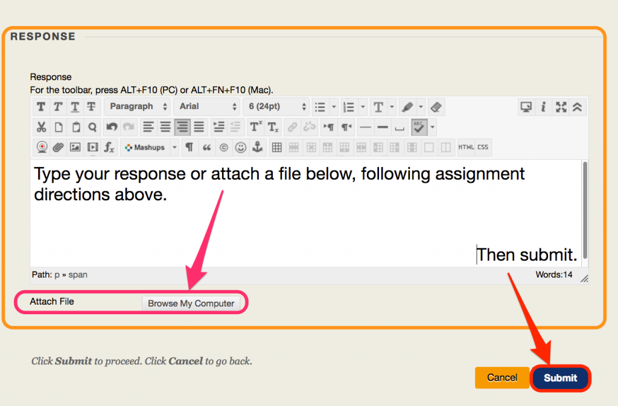Screen dimensions: 618x406
Task: Insert embedded media clip
Action: click(x=92, y=147)
